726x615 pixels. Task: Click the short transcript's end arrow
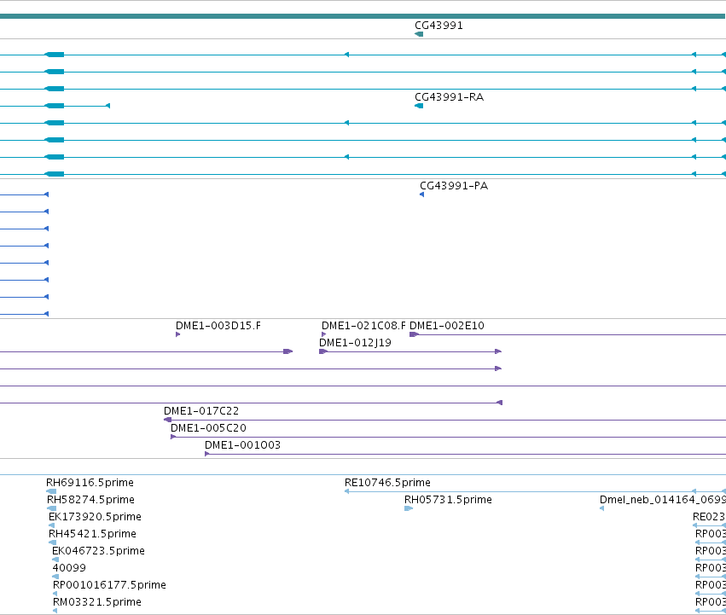[x=107, y=106]
